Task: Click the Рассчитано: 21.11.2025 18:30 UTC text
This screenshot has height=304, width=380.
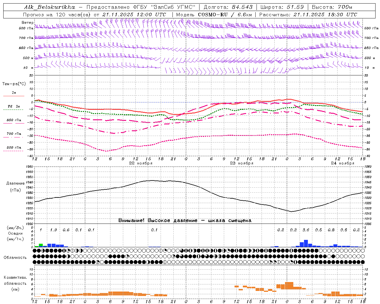Action: coord(308,15)
